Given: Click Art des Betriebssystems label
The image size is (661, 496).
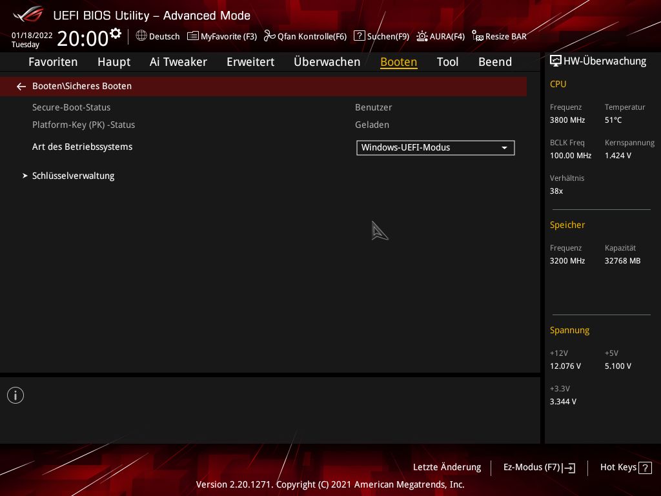Looking at the screenshot, I should point(82,147).
